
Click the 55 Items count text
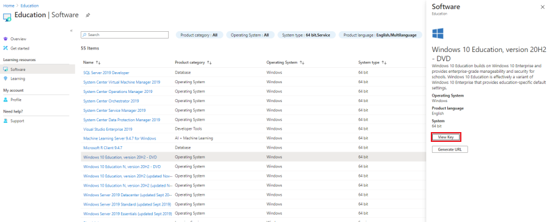90,48
